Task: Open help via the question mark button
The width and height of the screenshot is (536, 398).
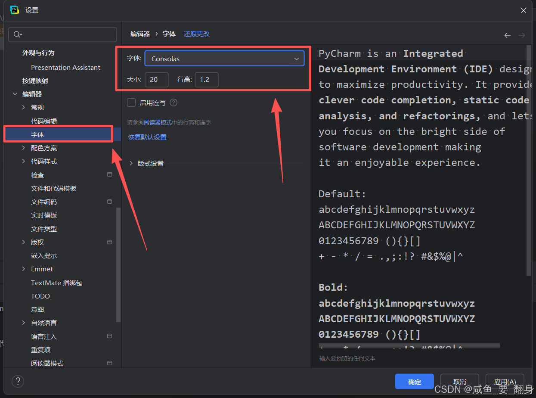Action: pos(18,381)
